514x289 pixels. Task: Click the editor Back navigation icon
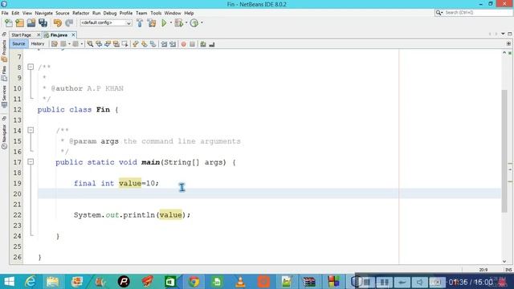63,44
